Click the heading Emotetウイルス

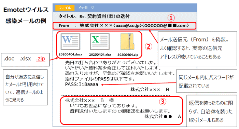[26, 10]
